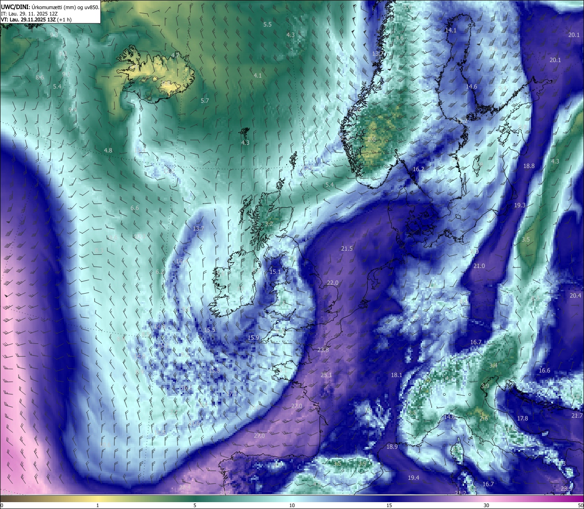Click the map value "19.3"
This screenshot has height=509, width=584.
pos(520,205)
